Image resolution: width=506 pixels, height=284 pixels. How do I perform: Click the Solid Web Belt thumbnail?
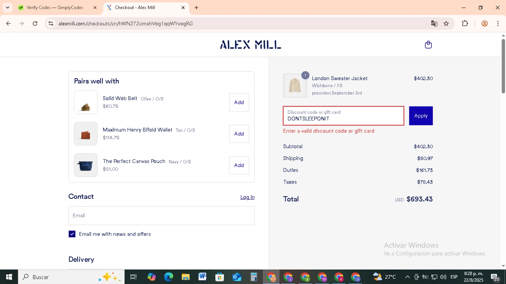[86, 102]
